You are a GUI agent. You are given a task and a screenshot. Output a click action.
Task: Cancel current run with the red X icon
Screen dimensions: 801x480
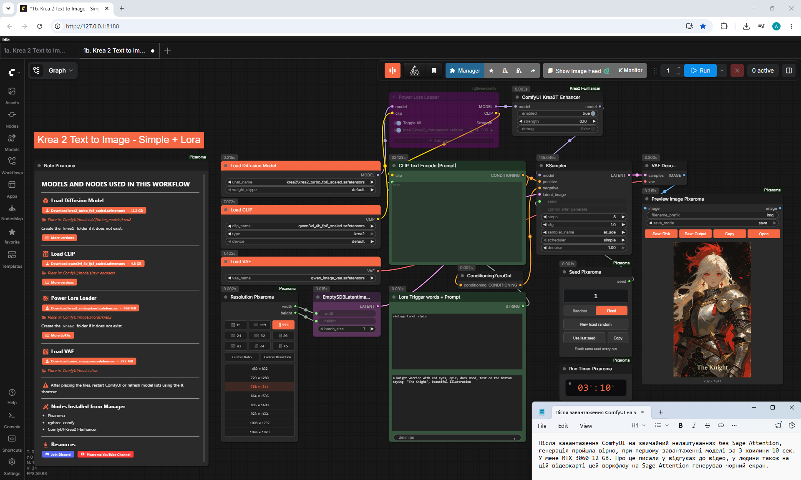(737, 70)
